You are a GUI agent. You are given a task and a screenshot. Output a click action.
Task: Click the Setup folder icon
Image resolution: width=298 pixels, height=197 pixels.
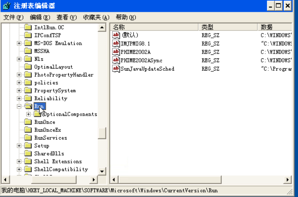point(28,145)
